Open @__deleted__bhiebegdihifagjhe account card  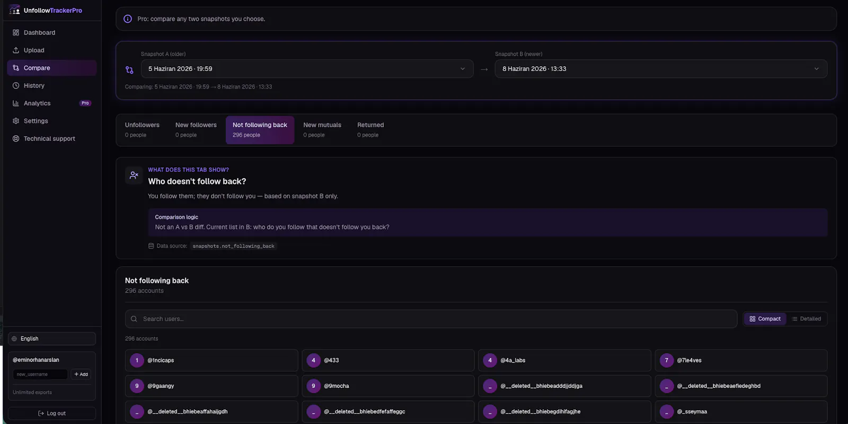(564, 412)
